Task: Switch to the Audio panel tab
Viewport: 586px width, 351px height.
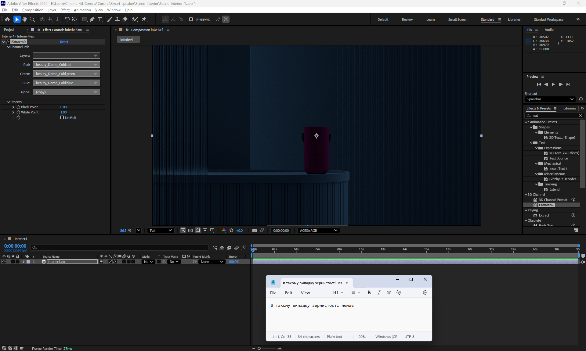Action: point(549,30)
